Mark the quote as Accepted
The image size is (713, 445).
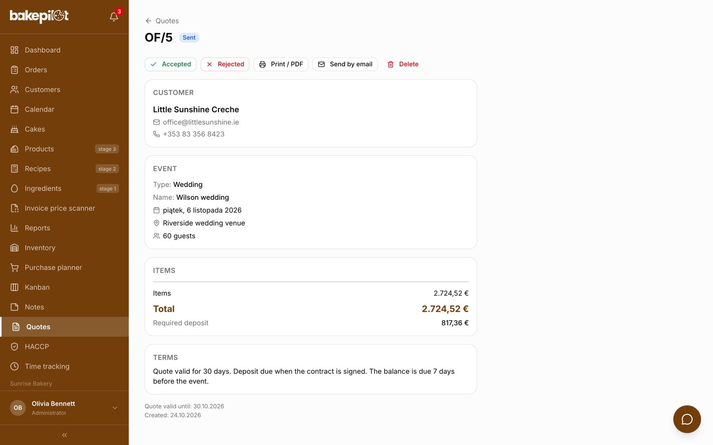click(170, 64)
